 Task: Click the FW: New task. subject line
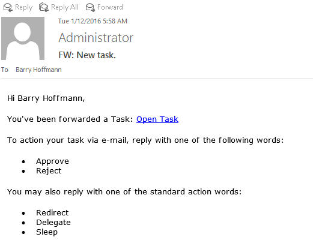[x=87, y=55]
